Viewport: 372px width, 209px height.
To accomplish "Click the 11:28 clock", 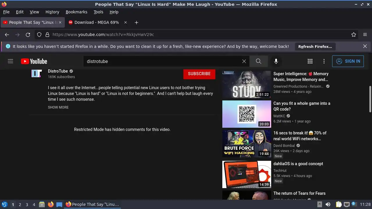I will point(365,204).
